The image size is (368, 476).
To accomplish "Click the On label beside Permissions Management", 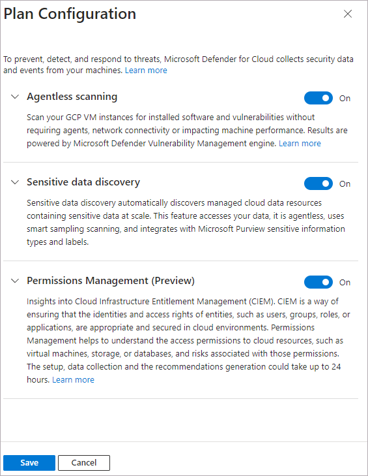I will point(345,282).
